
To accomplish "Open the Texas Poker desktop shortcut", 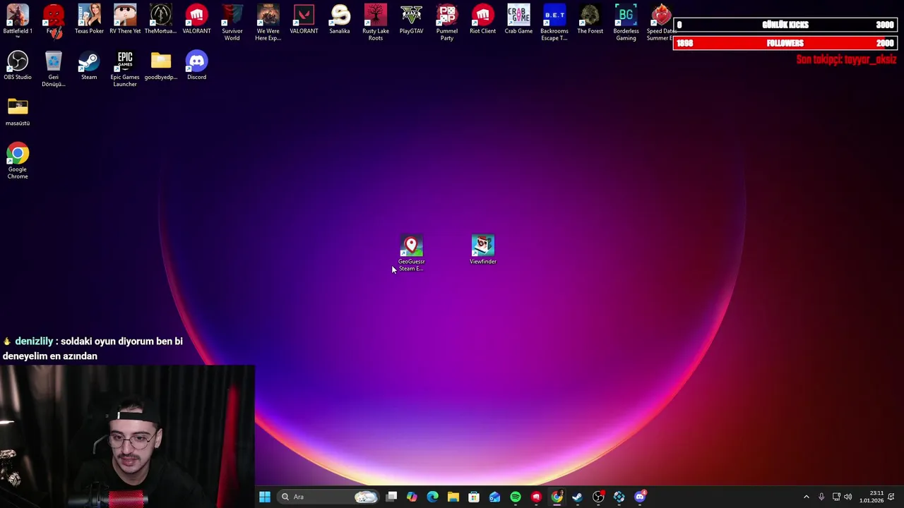I will 89,20.
